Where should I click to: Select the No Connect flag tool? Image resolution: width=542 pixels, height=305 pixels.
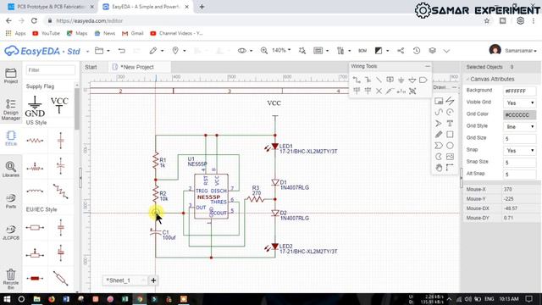click(379, 91)
